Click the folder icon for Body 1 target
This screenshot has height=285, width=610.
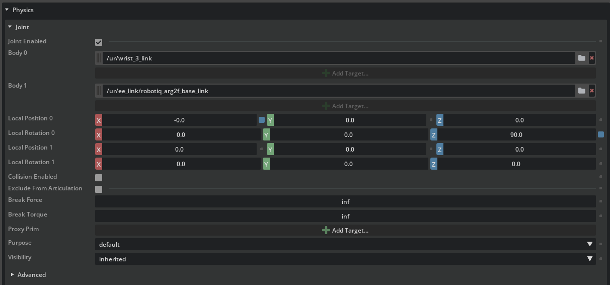point(581,91)
